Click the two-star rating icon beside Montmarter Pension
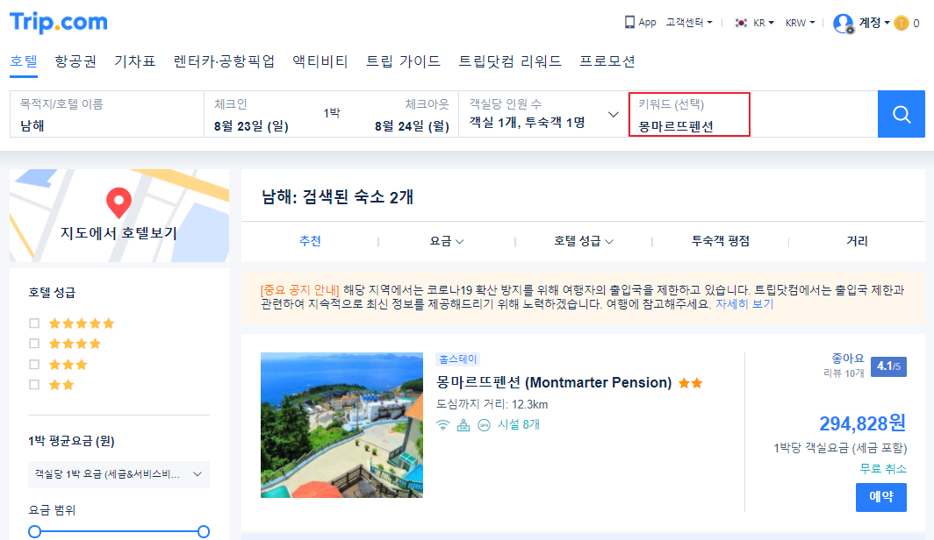Screen dimensions: 934x540 click(x=691, y=383)
